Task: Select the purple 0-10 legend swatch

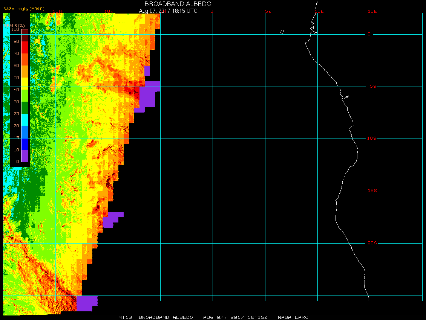Action: pos(25,156)
